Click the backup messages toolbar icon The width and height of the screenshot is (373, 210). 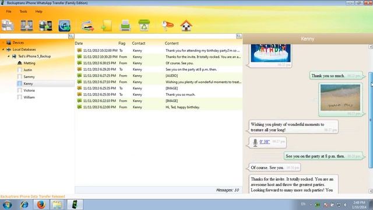[8, 26]
